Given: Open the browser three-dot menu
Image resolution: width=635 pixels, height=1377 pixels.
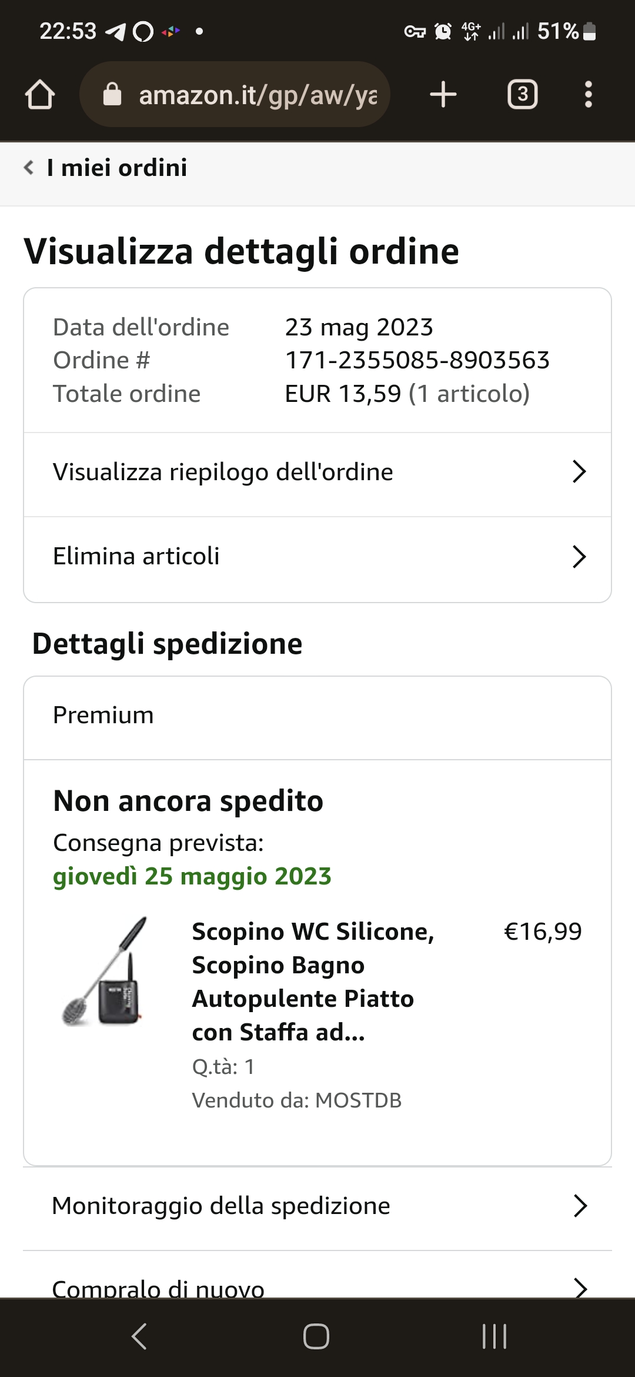Looking at the screenshot, I should 588,95.
